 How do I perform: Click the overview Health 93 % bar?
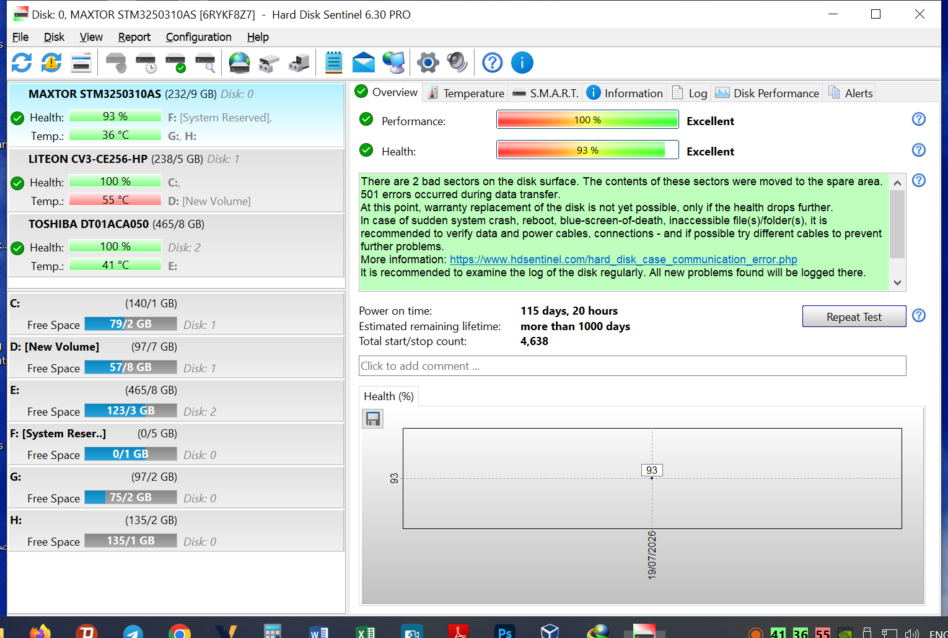tap(587, 150)
